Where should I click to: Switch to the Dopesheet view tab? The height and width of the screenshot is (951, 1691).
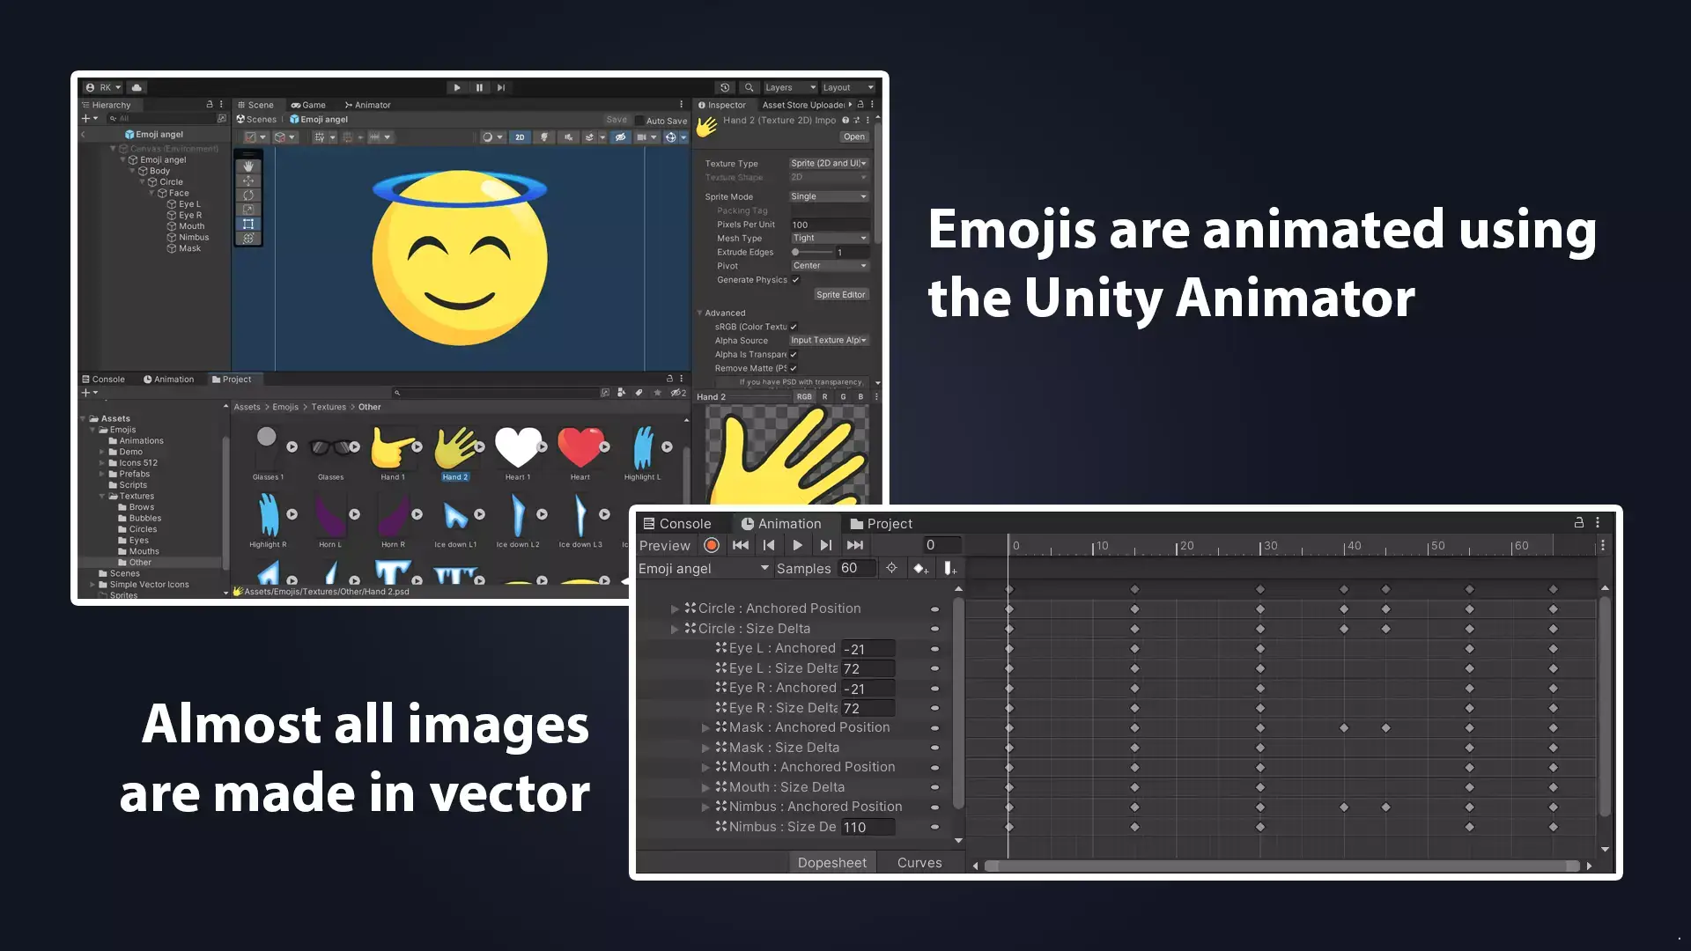click(x=832, y=863)
